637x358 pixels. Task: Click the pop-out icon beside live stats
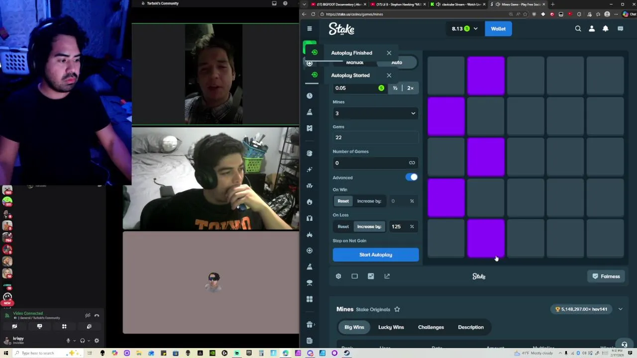(x=387, y=276)
